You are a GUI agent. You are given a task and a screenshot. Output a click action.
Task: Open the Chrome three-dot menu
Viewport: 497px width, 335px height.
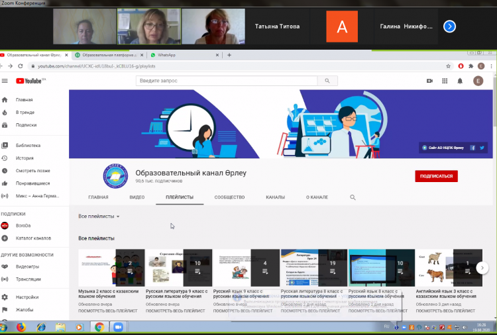click(491, 66)
